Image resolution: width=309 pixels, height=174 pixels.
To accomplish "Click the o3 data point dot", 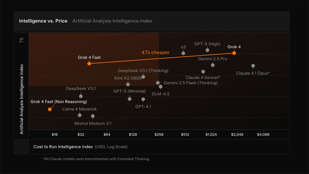I will tap(183, 53).
